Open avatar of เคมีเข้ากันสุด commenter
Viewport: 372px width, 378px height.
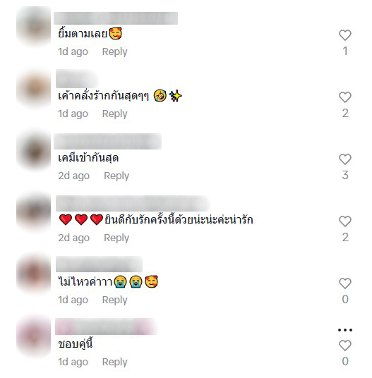[x=34, y=151]
